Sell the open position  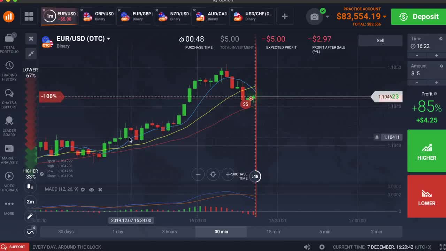pyautogui.click(x=380, y=40)
